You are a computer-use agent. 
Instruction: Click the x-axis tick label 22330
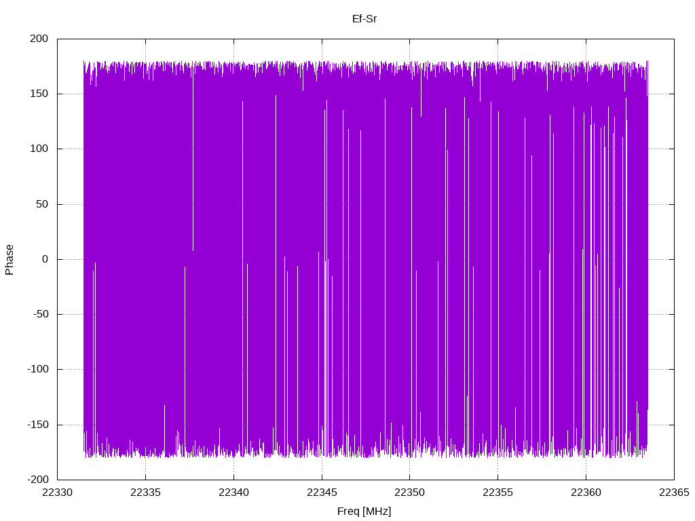[57, 493]
